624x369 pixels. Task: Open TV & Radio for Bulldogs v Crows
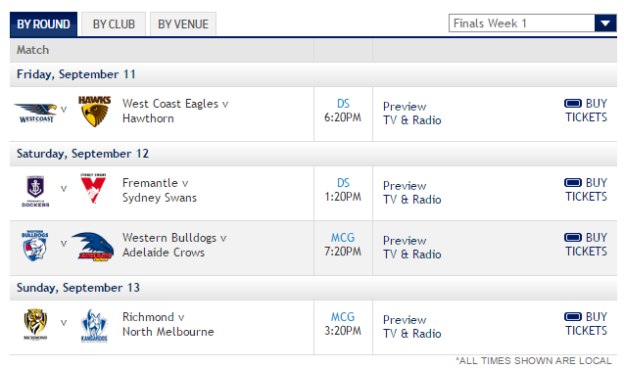(411, 254)
